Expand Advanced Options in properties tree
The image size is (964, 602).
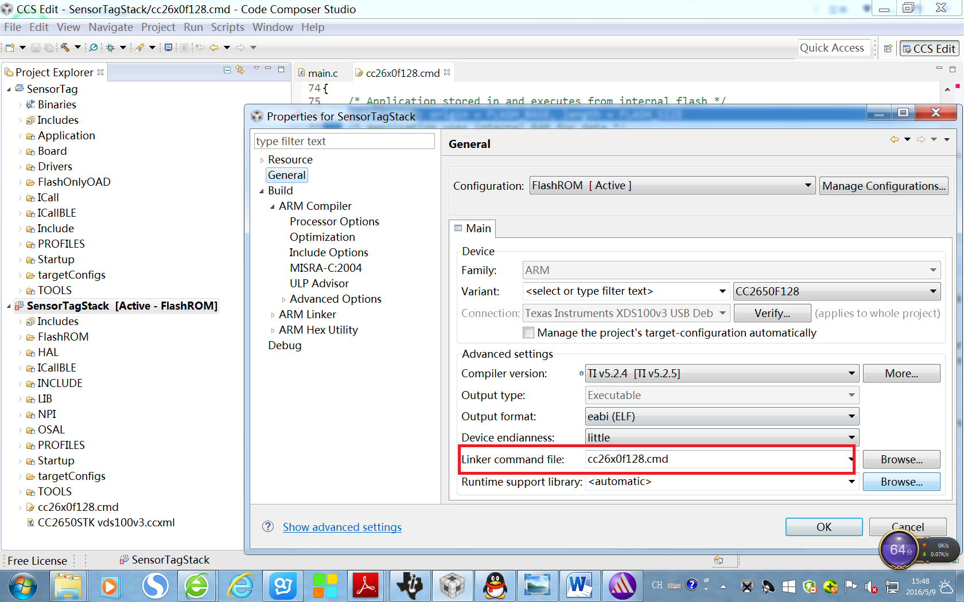(283, 299)
